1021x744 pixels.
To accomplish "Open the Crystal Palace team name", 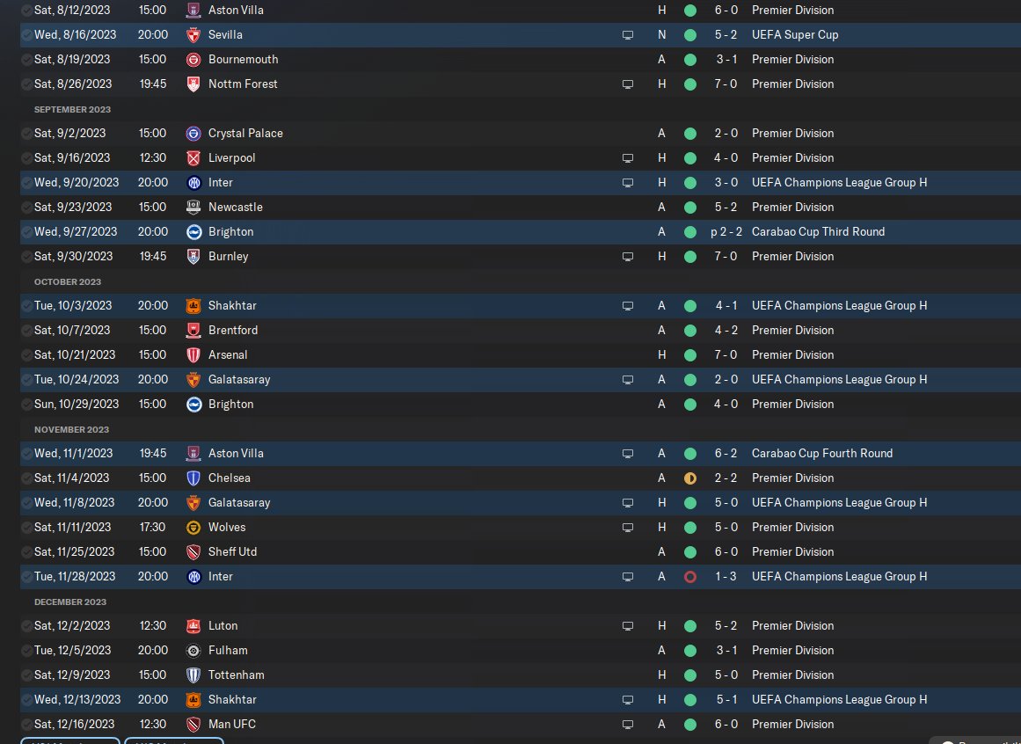I will click(245, 134).
